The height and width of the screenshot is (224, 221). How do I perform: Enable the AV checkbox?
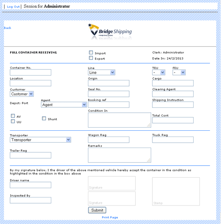(13, 116)
